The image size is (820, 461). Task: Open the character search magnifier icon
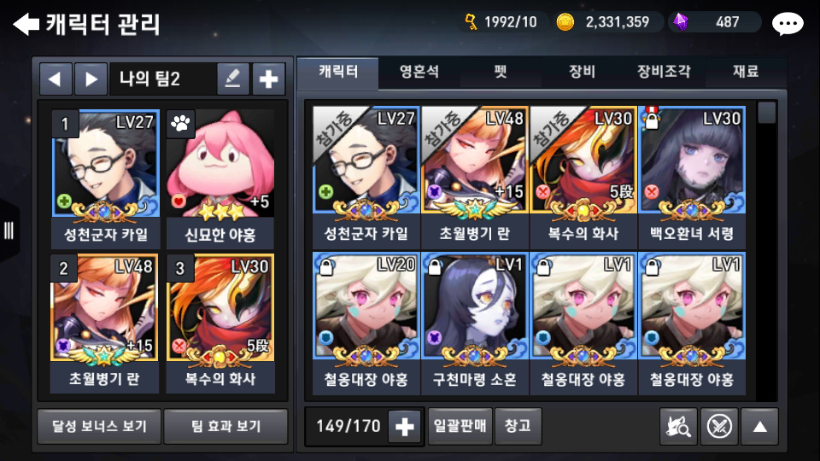[x=678, y=427]
